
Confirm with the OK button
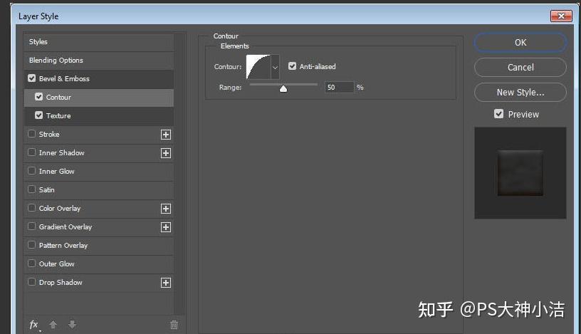tap(520, 43)
